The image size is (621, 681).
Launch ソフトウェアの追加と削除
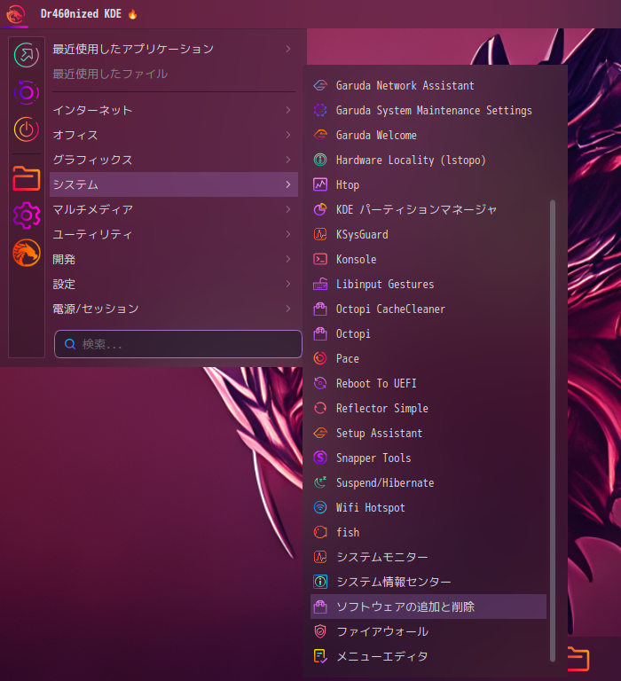pyautogui.click(x=428, y=607)
